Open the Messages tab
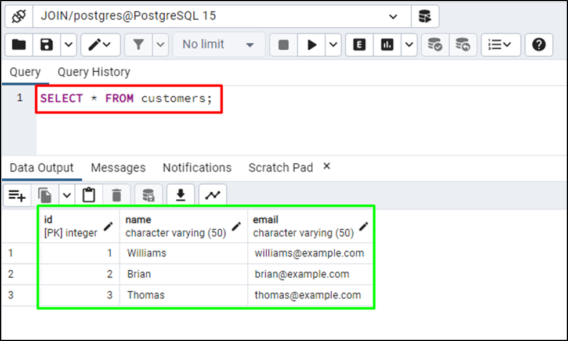This screenshot has width=568, height=341. pos(118,168)
